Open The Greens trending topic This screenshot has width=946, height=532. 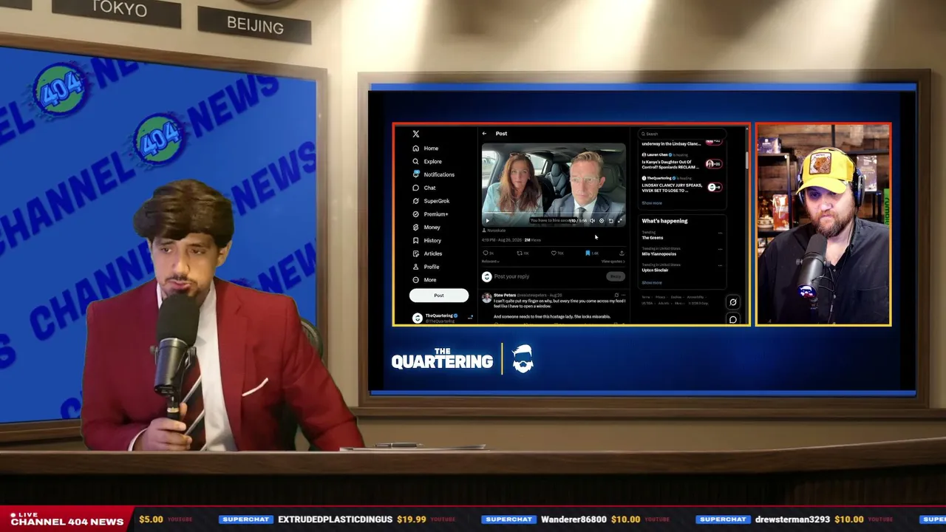653,236
